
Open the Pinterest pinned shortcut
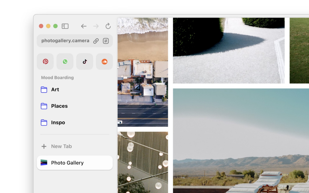pyautogui.click(x=45, y=61)
